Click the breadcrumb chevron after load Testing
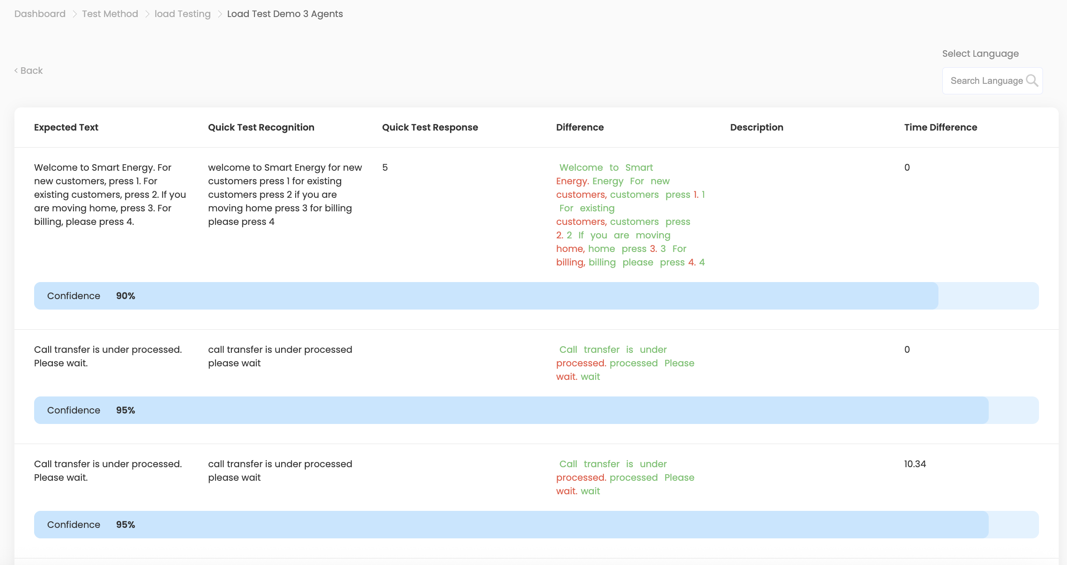Screen dimensions: 1067x565 pyautogui.click(x=220, y=14)
